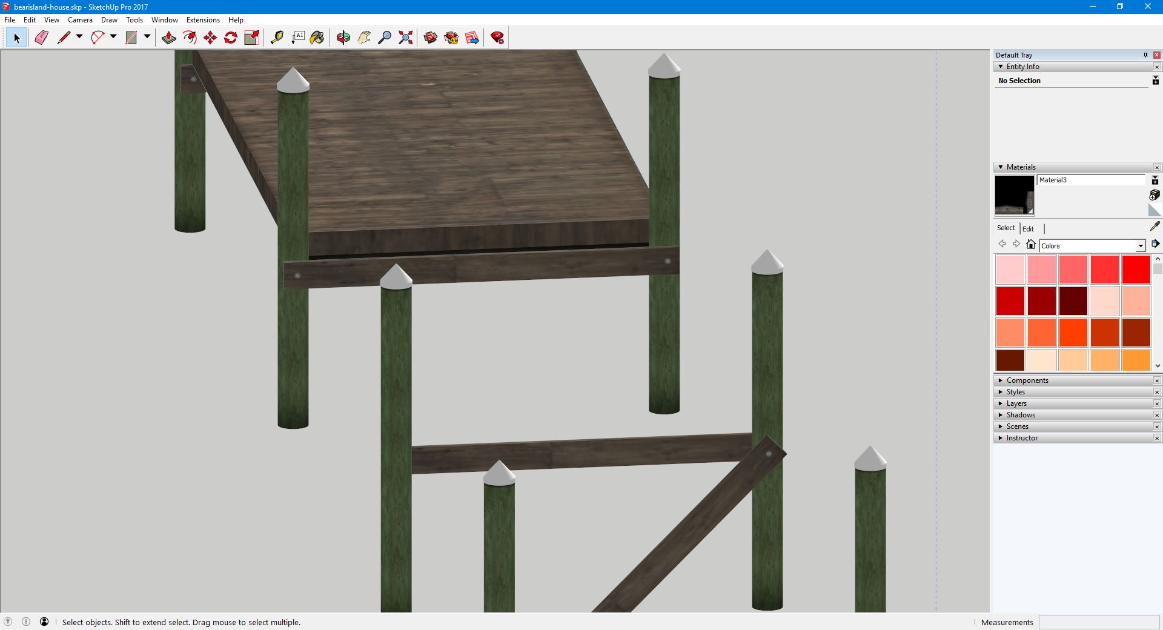1163x630 pixels.
Task: Open the Colors library dropdown
Action: click(1140, 246)
